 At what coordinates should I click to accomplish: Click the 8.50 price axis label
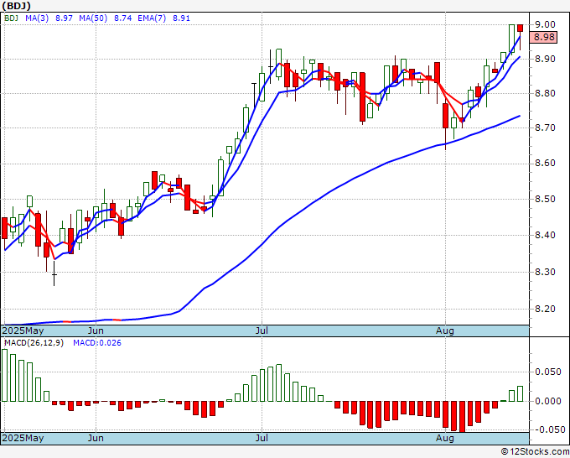pyautogui.click(x=545, y=199)
